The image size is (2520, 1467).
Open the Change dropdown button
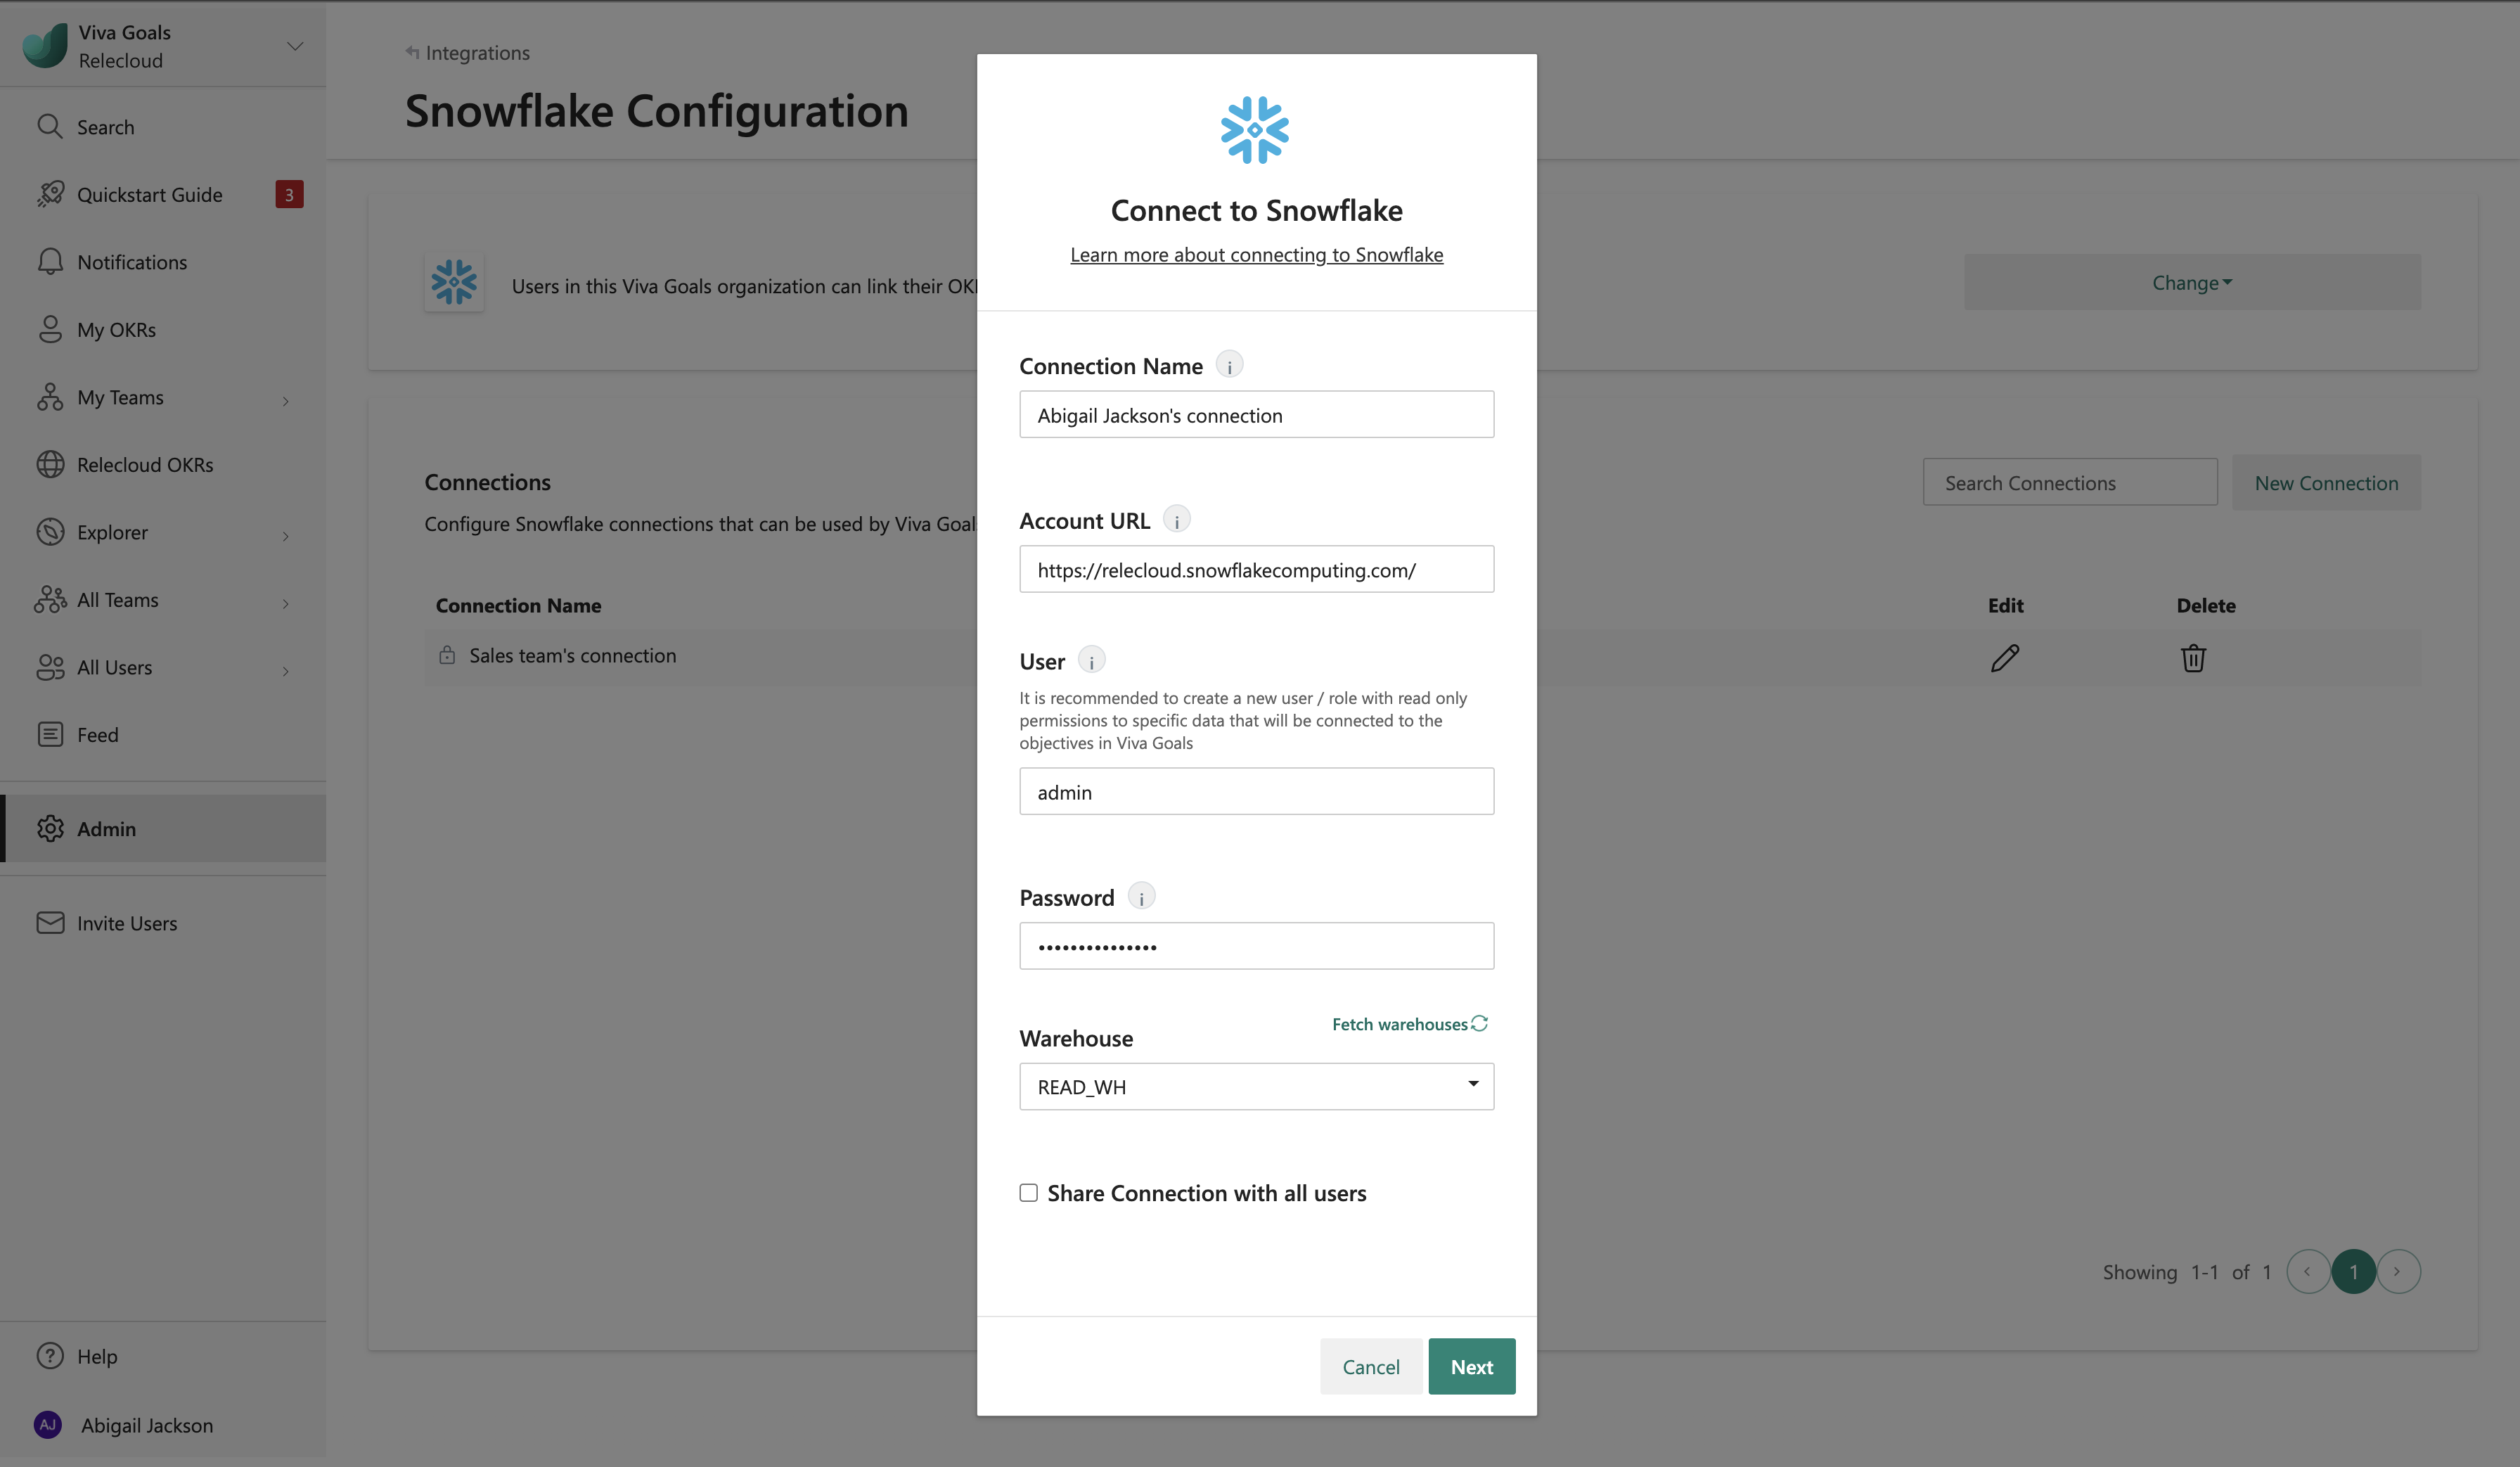click(x=2191, y=283)
